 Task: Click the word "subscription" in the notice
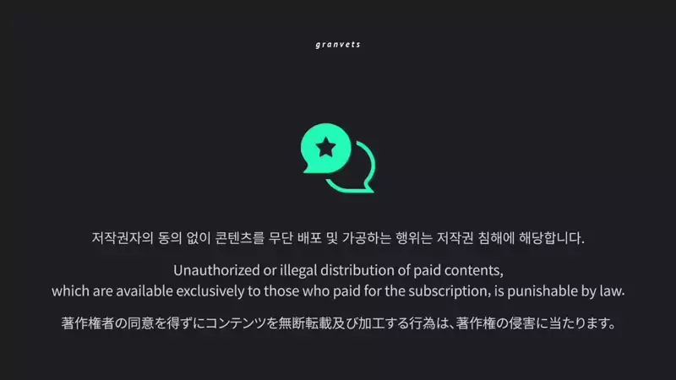(x=450, y=291)
